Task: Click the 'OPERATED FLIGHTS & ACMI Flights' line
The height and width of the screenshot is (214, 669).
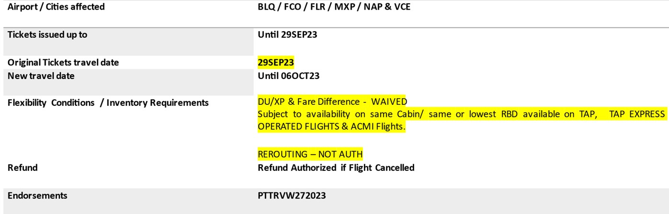Action: pyautogui.click(x=331, y=126)
